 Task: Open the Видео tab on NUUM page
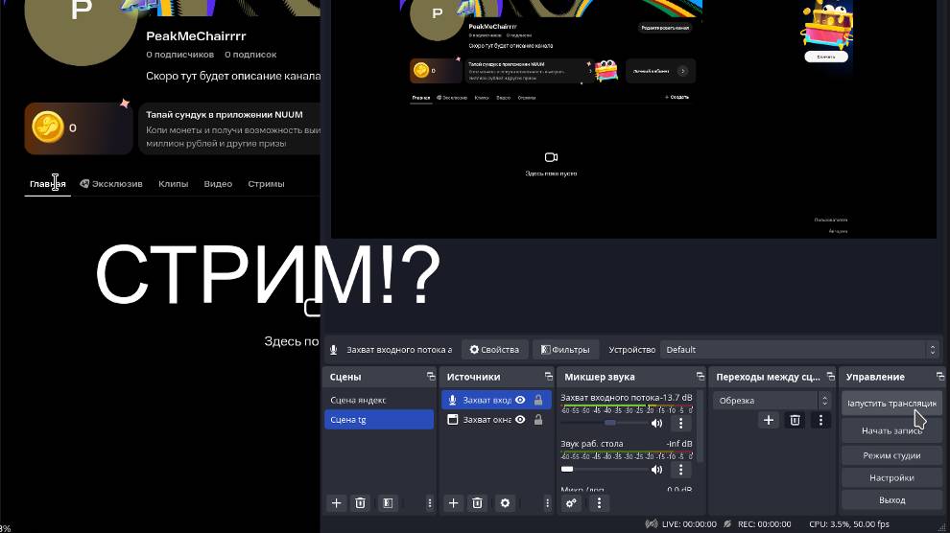tap(218, 184)
